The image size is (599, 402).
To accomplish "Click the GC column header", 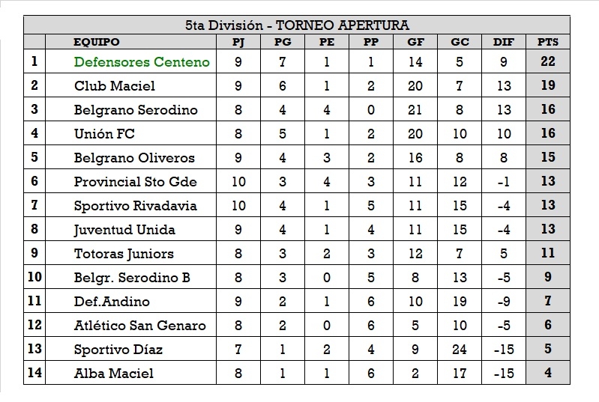I will tap(460, 42).
